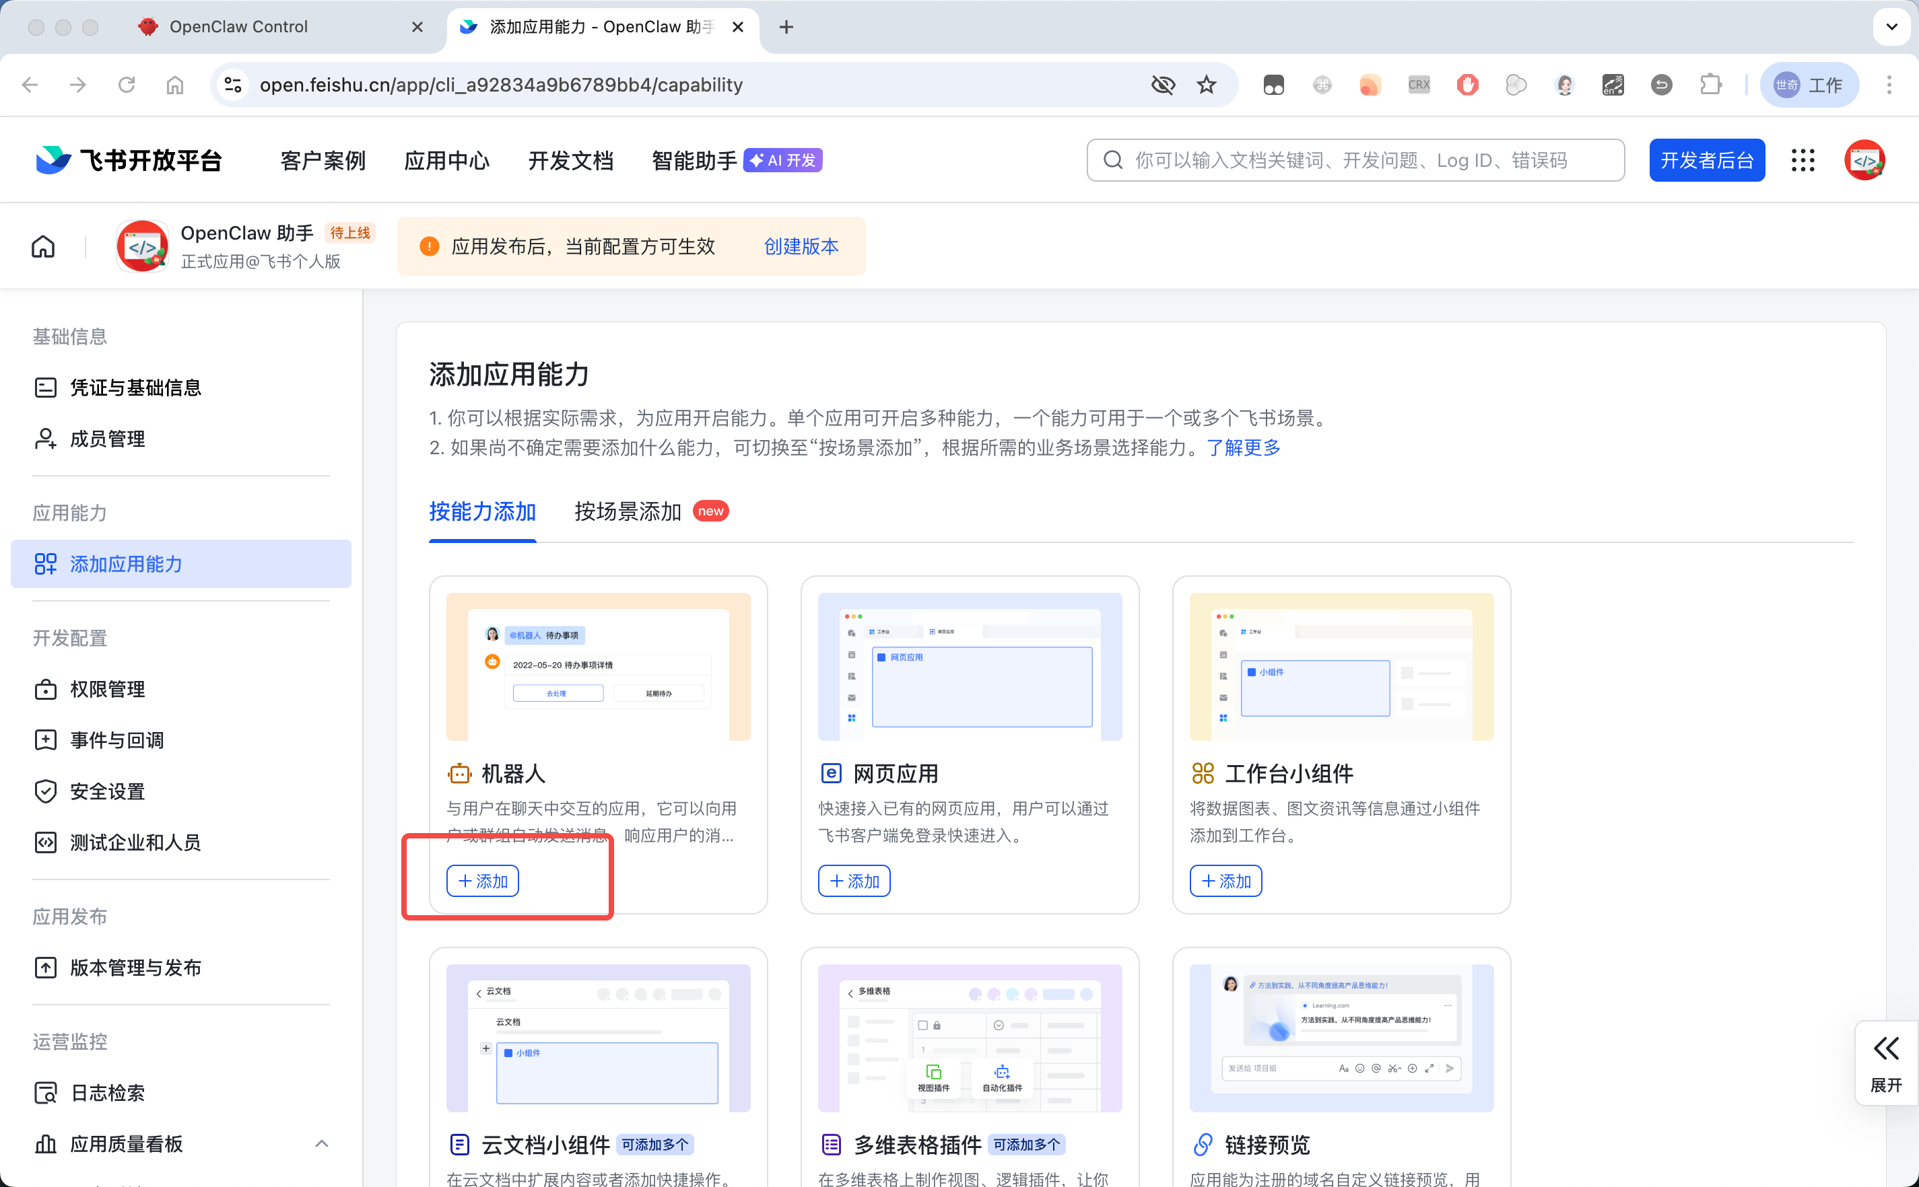
Task: Open the browser tab search chevron
Action: (1891, 27)
